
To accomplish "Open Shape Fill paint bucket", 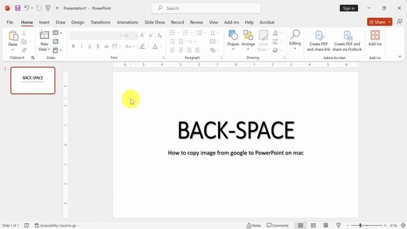I will point(275,33).
